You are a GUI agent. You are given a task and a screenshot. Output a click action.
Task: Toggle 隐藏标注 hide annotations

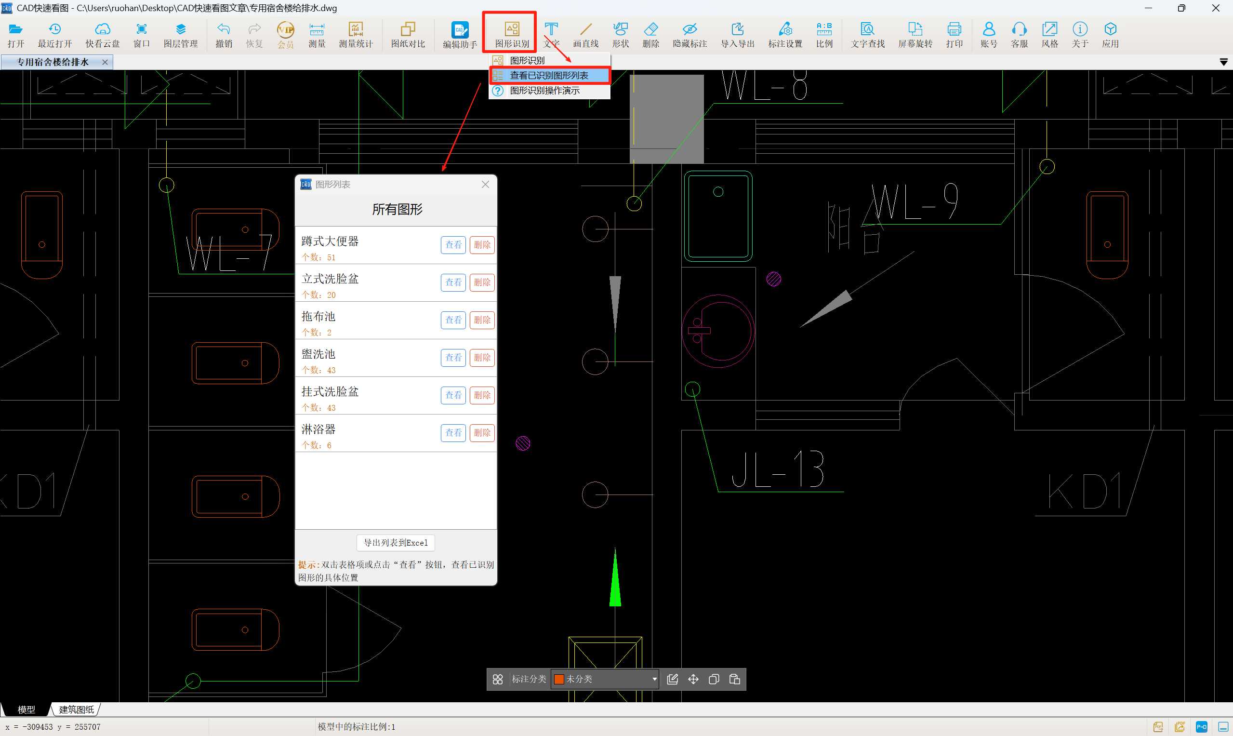click(689, 35)
